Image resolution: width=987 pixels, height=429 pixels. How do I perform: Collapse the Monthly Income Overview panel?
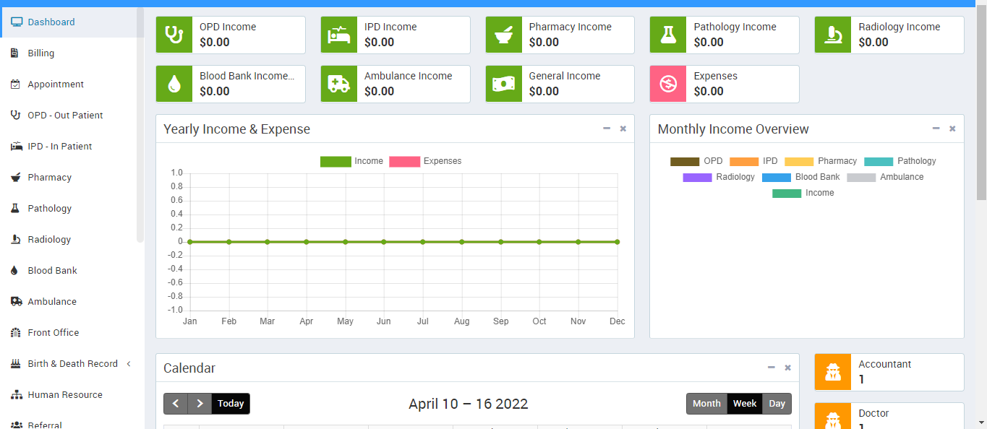tap(936, 129)
